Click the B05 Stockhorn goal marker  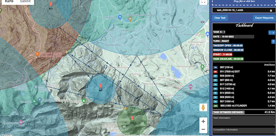(132, 118)
